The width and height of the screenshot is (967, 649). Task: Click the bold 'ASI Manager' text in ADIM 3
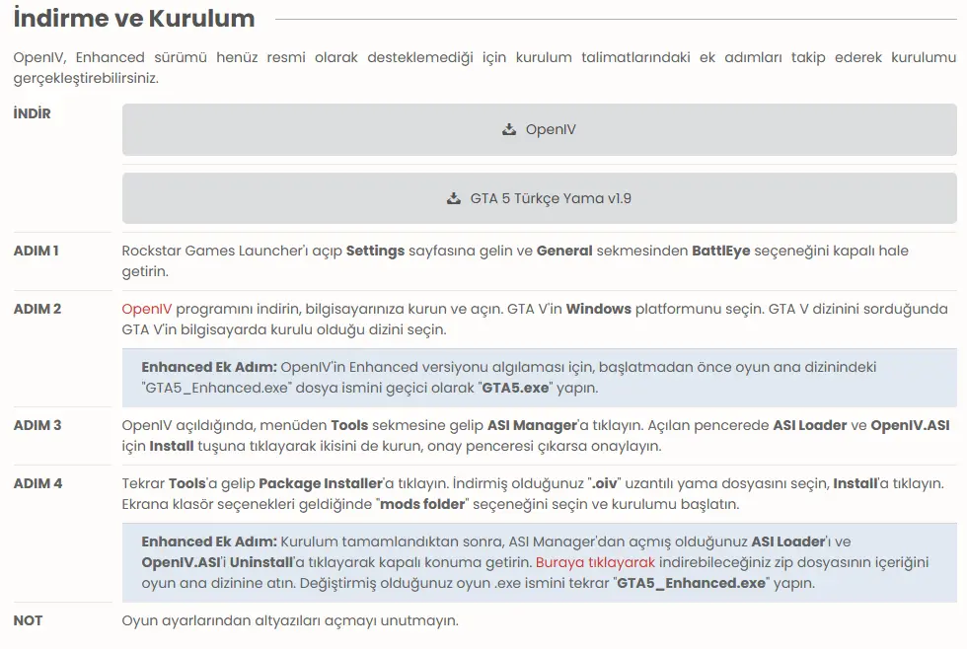[532, 425]
